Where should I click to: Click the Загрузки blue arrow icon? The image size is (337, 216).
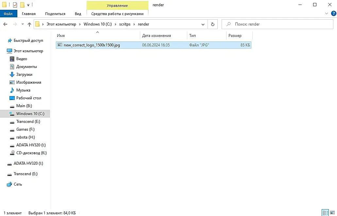point(12,75)
